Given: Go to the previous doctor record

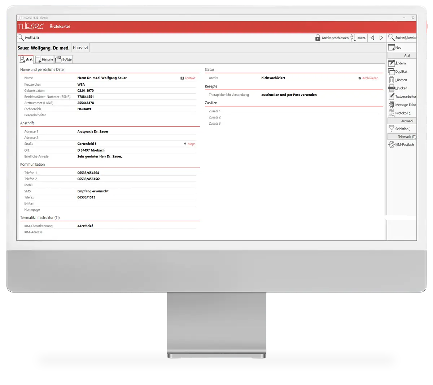Looking at the screenshot, I should tap(372, 38).
